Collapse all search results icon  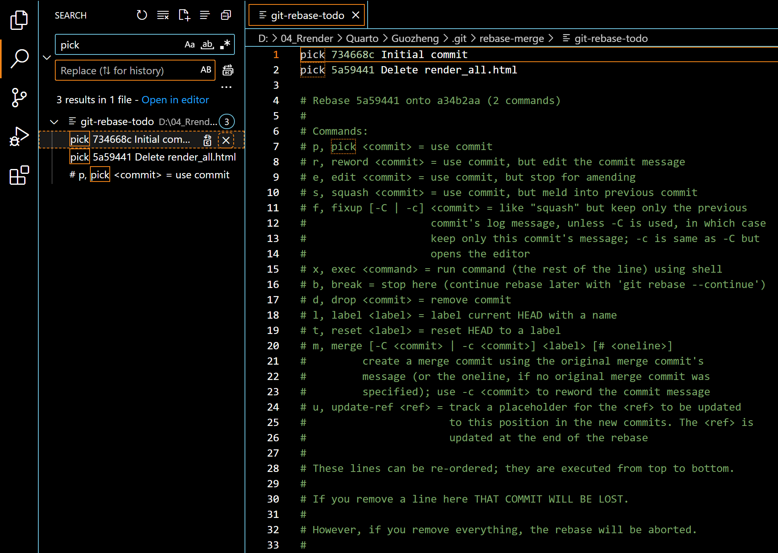pyautogui.click(x=226, y=15)
